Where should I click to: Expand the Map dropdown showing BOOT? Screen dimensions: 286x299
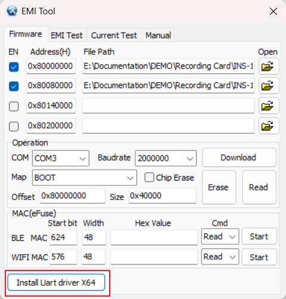pos(85,177)
